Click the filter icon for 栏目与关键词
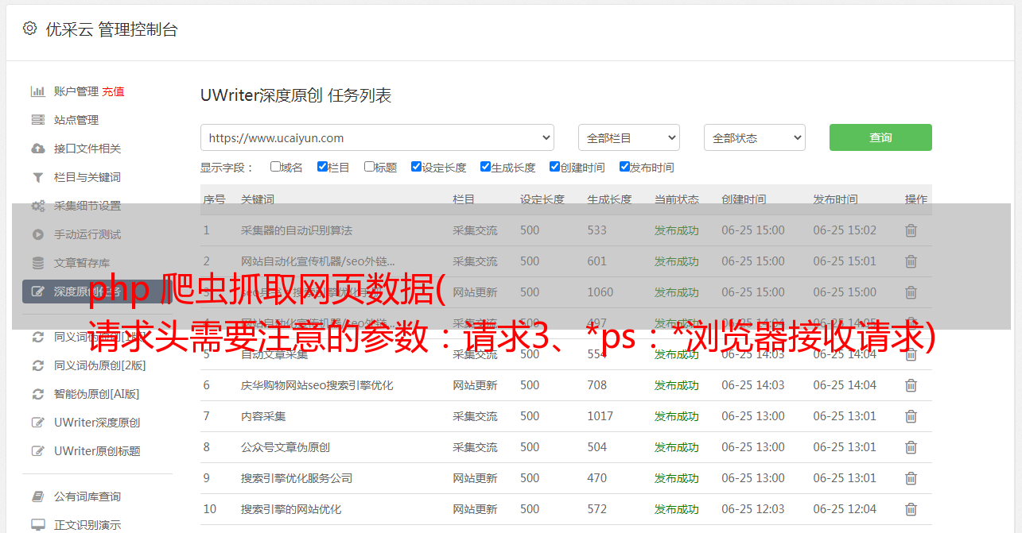 [x=37, y=177]
